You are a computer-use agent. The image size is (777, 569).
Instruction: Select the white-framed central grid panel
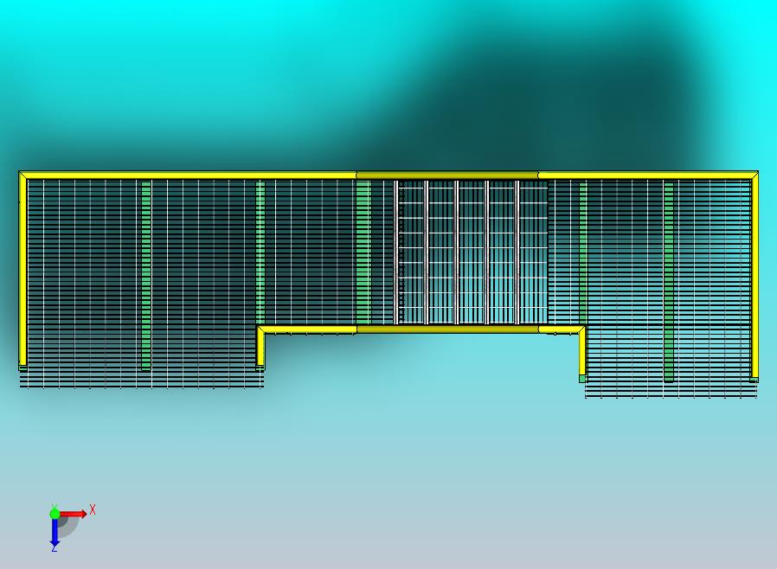(x=471, y=252)
